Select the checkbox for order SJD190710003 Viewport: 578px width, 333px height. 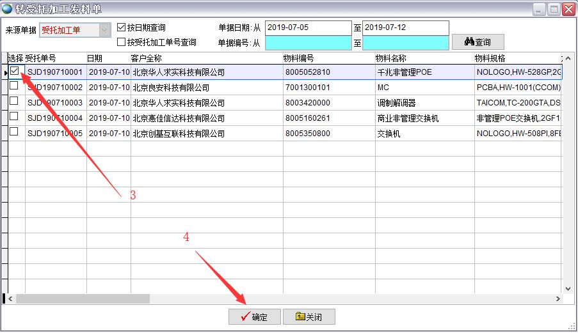pos(14,102)
